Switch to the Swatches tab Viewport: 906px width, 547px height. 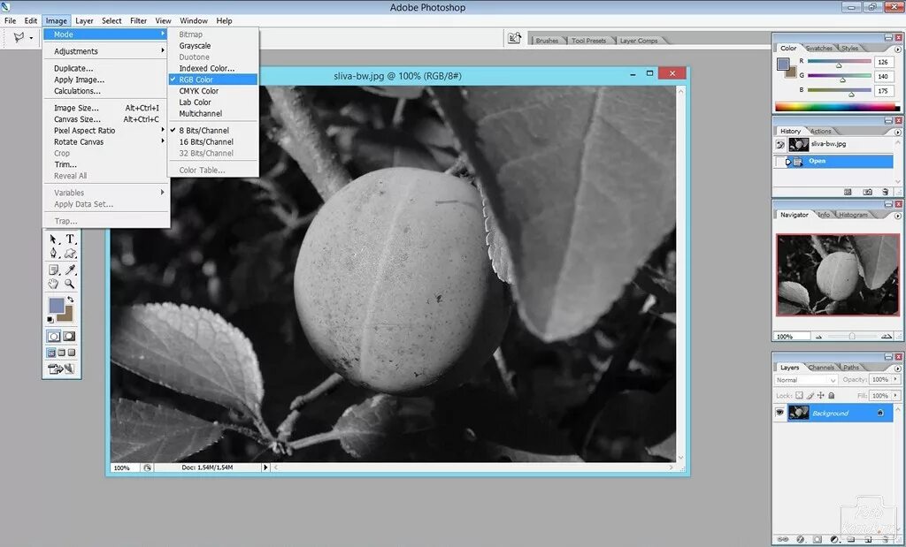click(818, 48)
